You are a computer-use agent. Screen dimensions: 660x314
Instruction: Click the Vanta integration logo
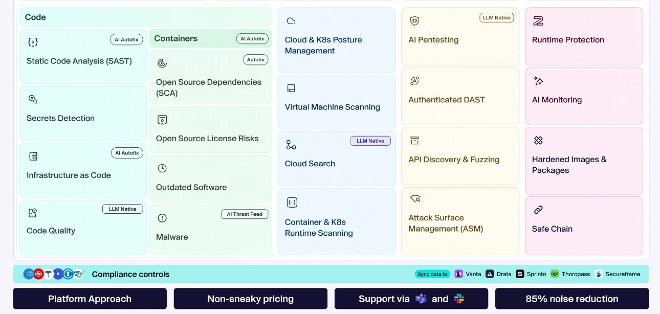pyautogui.click(x=459, y=274)
